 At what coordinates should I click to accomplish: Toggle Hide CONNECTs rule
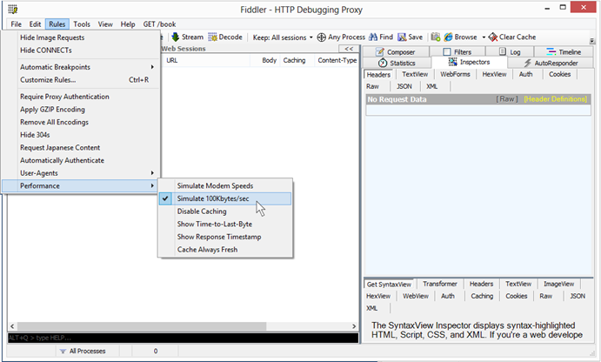[x=81, y=50]
